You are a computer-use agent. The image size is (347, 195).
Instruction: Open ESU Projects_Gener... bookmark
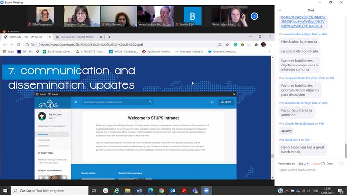coord(57,51)
